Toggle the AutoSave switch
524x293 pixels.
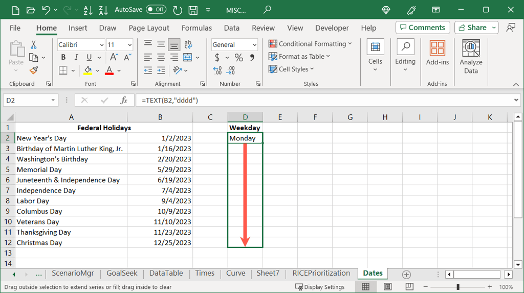click(x=156, y=10)
